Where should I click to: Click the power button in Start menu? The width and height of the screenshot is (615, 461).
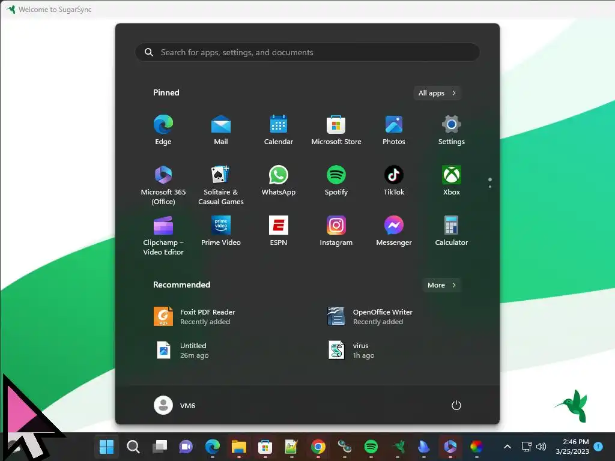(456, 405)
